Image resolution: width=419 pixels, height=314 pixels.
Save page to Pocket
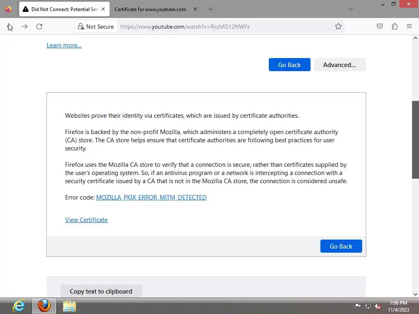pyautogui.click(x=379, y=26)
